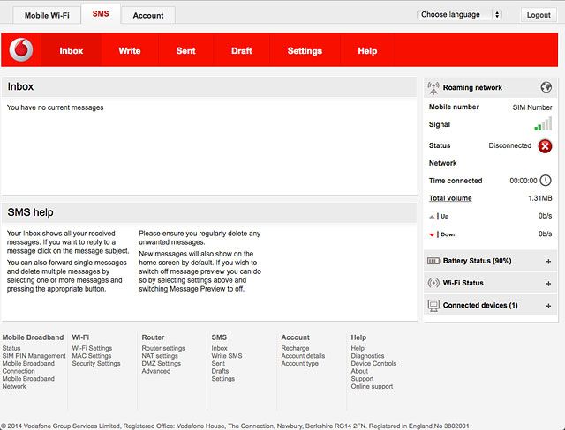Click the clock icon beside time connected
Viewport: 565px width, 430px height.
tap(546, 181)
